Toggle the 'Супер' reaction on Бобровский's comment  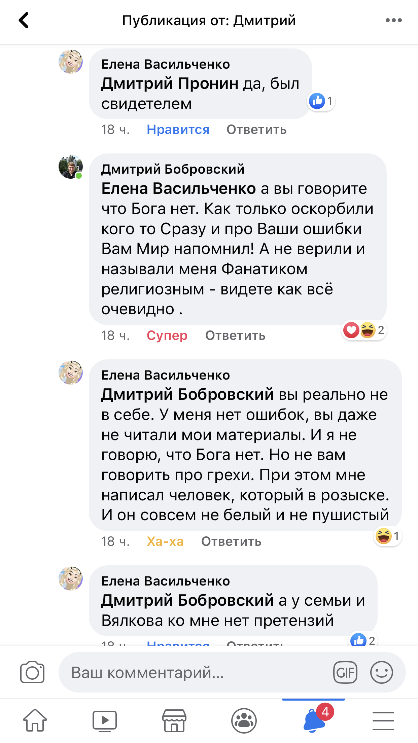point(167,335)
